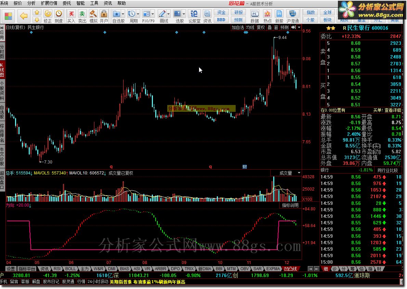Viewport: 407px width, 289px height.
Task: Click the 资金 capital flow button
Action: (221, 12)
